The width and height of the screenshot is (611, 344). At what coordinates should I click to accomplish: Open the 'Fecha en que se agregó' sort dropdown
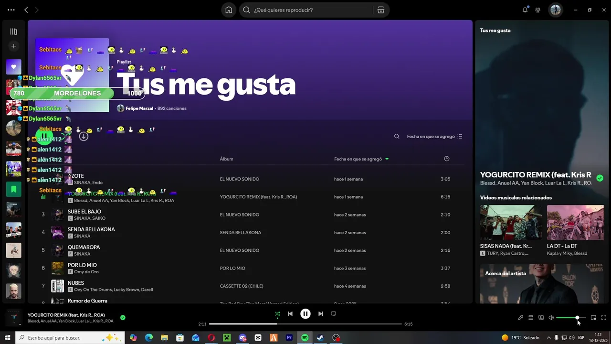[434, 136]
